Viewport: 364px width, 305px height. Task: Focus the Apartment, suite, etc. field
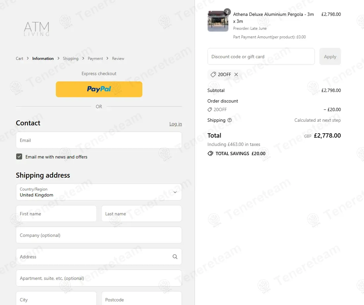coord(99,278)
